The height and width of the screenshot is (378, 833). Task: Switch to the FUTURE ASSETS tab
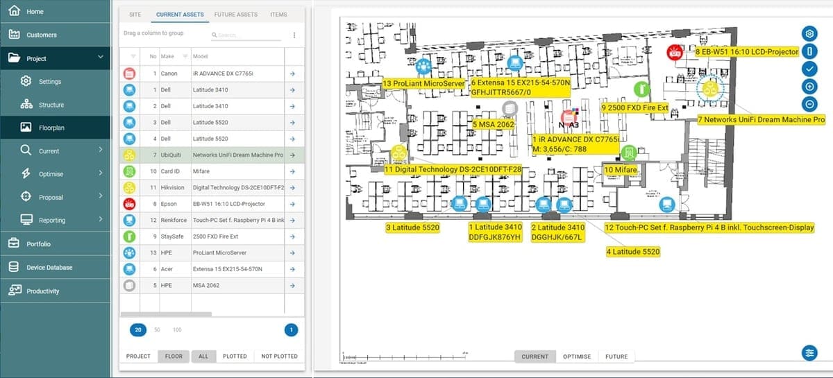pos(237,15)
